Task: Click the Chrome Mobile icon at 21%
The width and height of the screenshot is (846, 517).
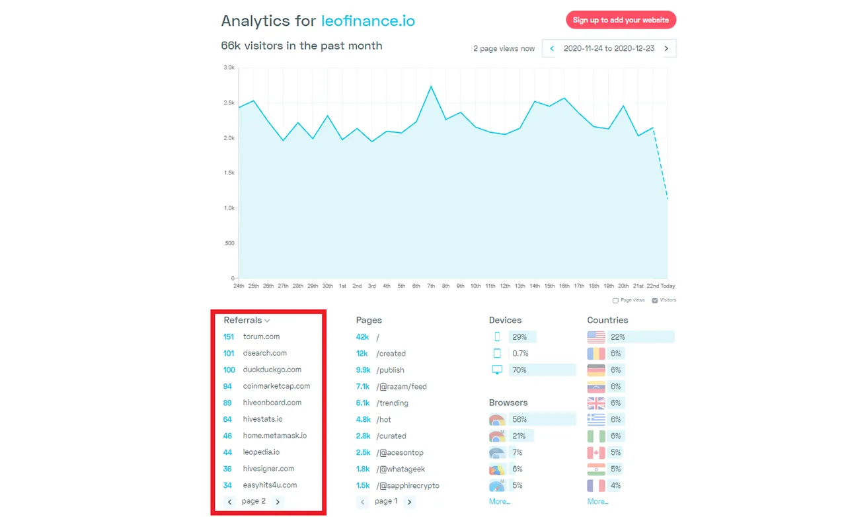Action: tap(497, 436)
